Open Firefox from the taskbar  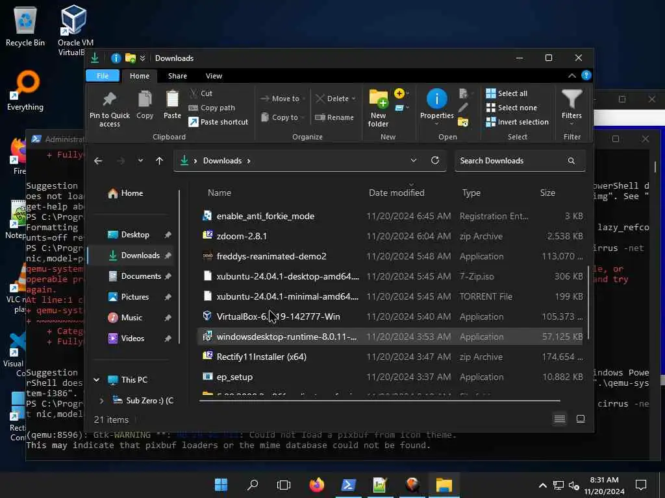click(x=316, y=484)
